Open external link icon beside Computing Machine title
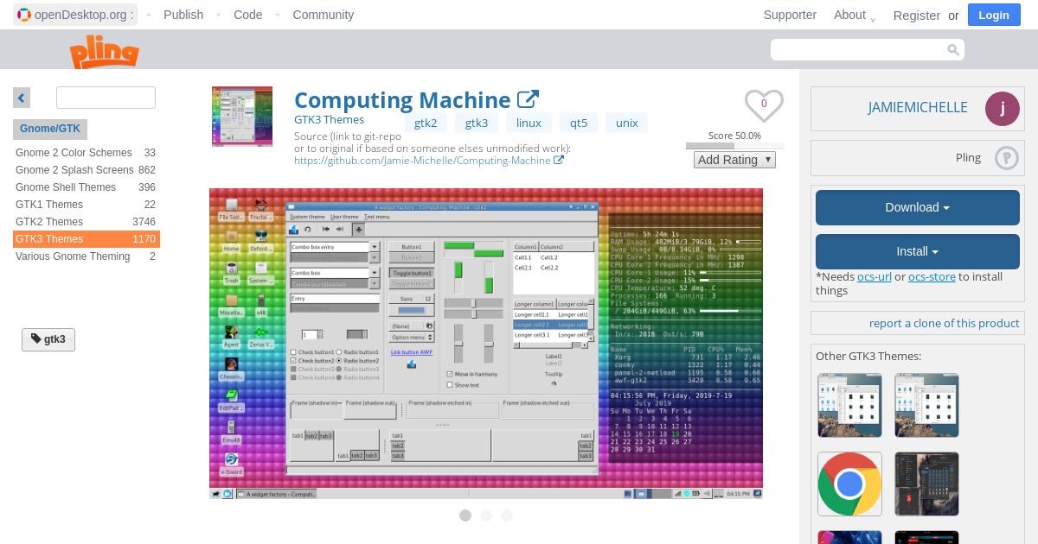 [x=528, y=100]
